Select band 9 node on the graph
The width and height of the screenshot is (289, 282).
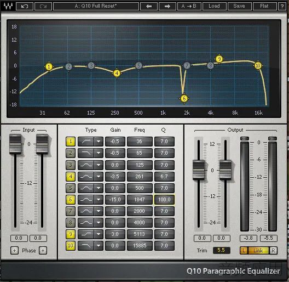click(219, 59)
